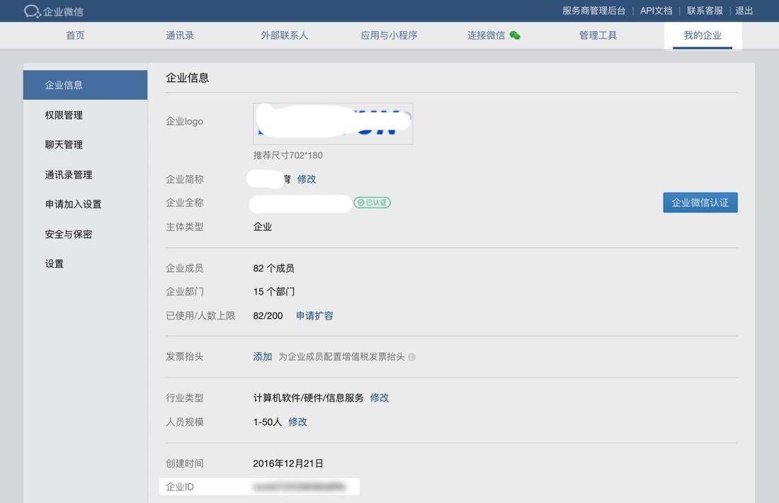The height and width of the screenshot is (503, 779).
Task: Click the 企业微信 logo in header
Action: point(54,11)
